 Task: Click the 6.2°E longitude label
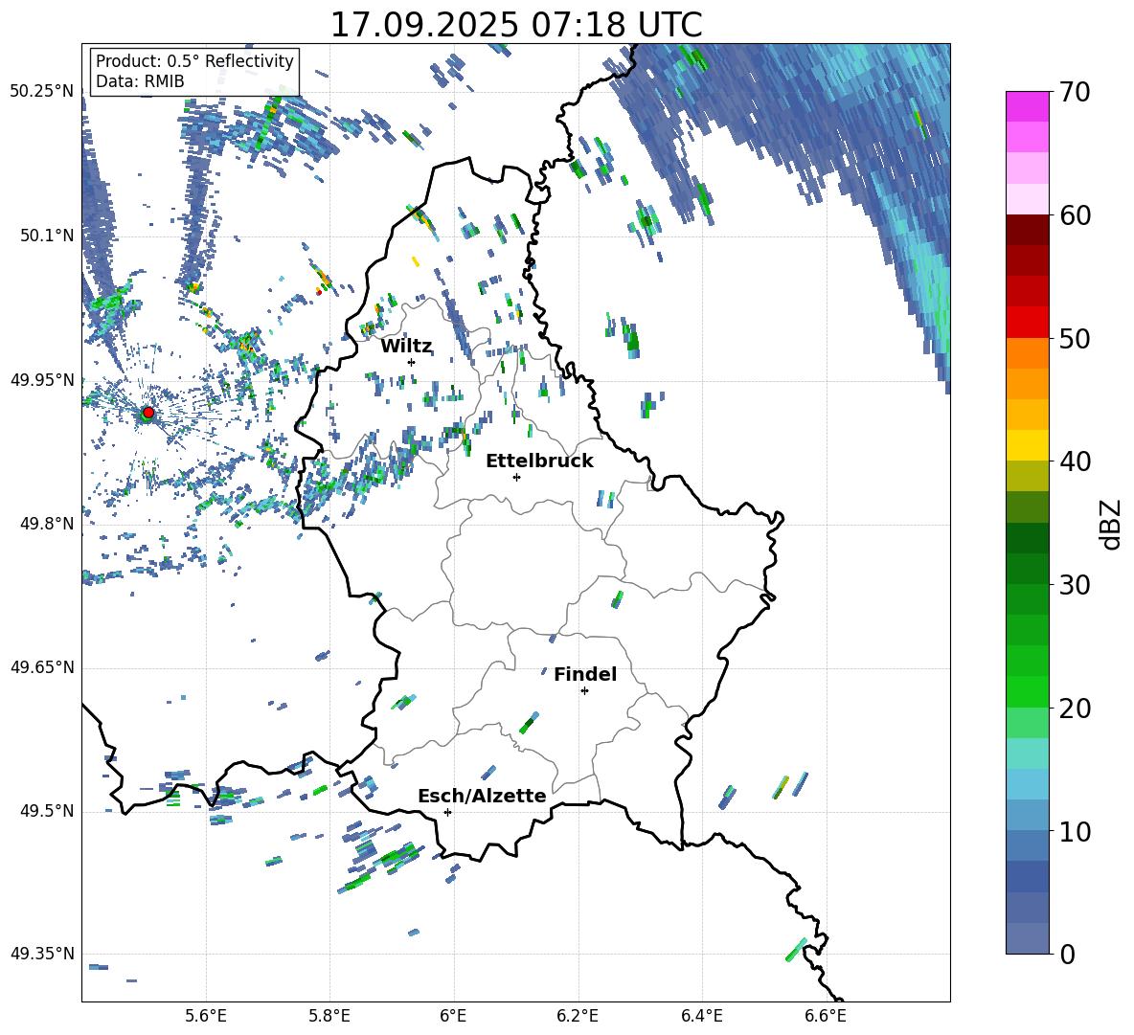(578, 1016)
